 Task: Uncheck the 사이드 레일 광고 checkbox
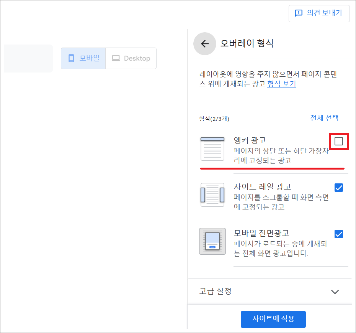coord(339,188)
